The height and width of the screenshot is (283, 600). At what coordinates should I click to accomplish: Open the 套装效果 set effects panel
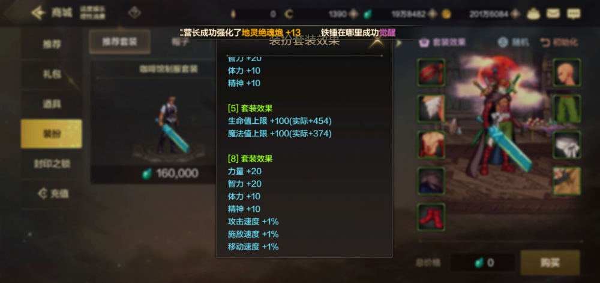click(x=442, y=42)
